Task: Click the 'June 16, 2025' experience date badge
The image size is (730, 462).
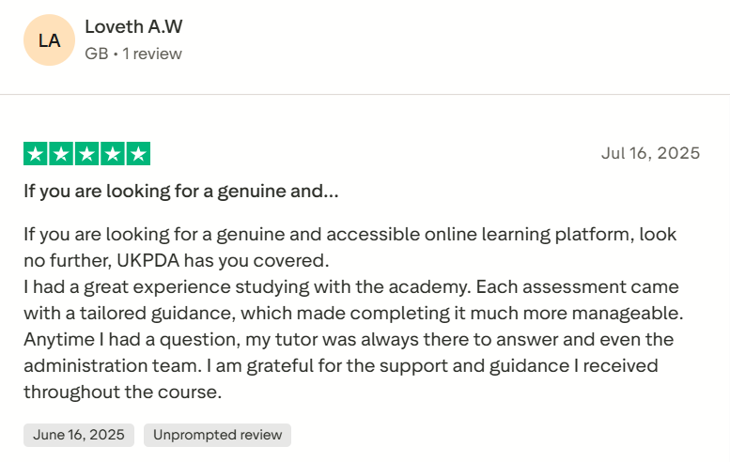Action: tap(79, 435)
